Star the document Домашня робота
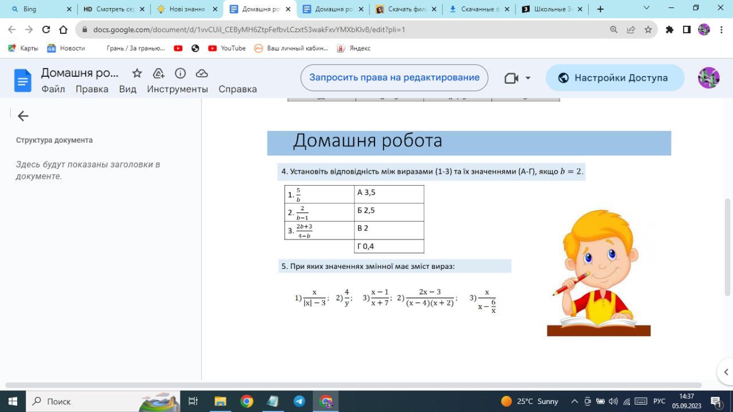733x412 pixels. pos(137,73)
